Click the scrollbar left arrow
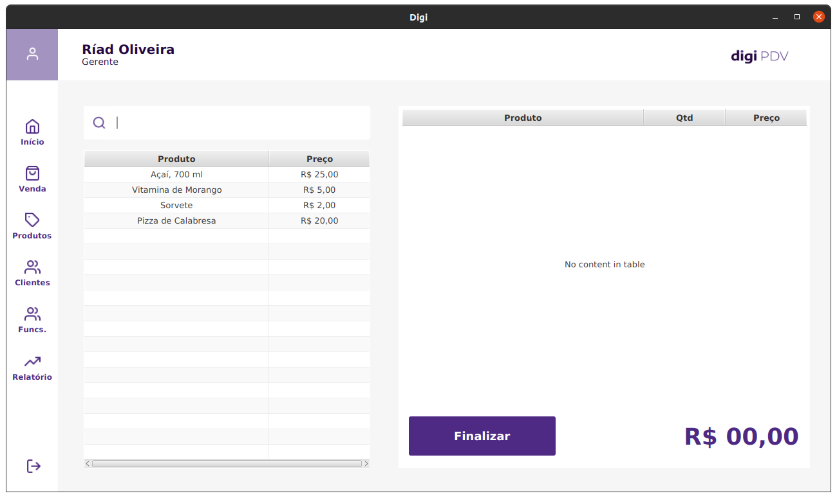The image size is (837, 498). click(88, 463)
